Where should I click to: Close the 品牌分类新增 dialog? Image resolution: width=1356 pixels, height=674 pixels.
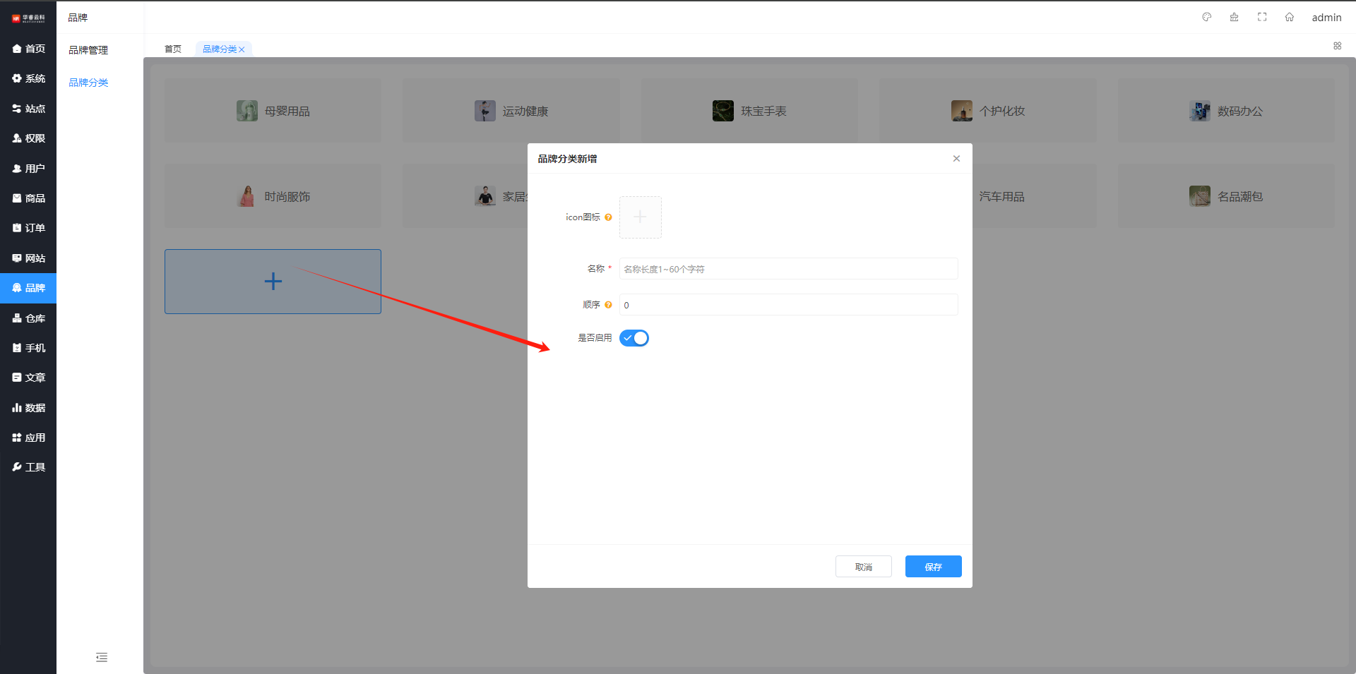click(956, 159)
